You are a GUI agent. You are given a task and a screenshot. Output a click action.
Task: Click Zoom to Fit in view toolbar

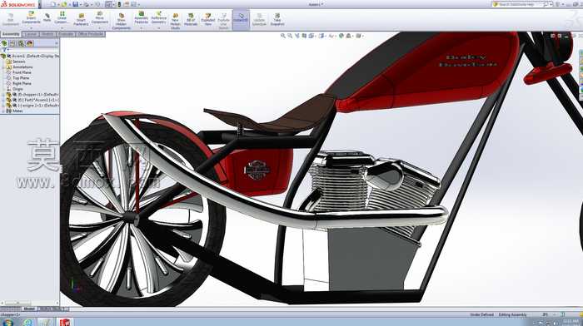click(x=283, y=36)
